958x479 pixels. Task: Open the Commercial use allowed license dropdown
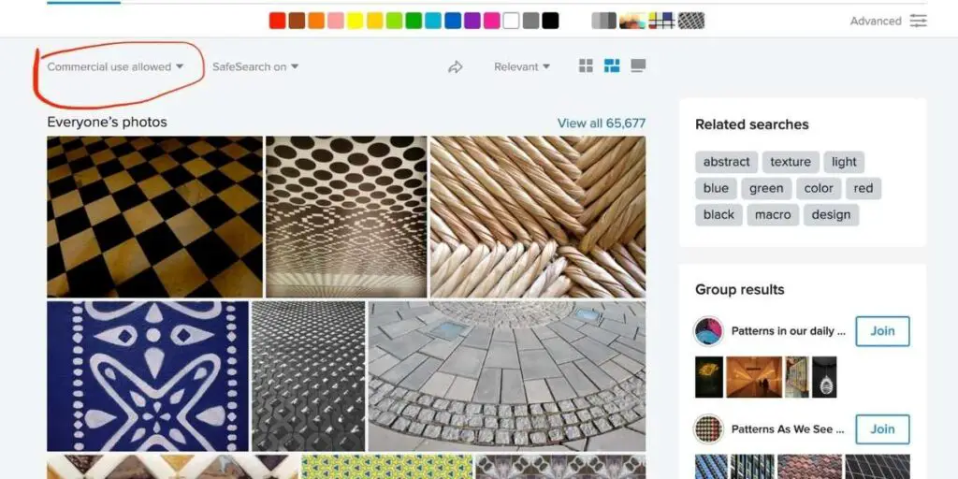(115, 66)
